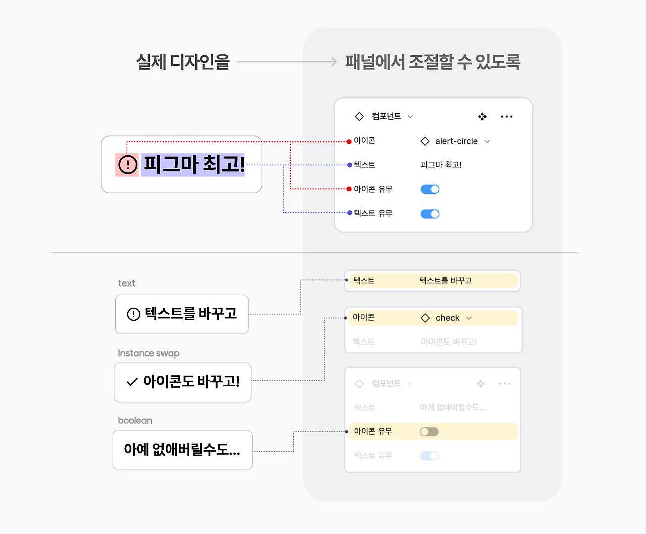Click the faded diamond icon beside the greyed 컴포넌트 header

point(359,383)
